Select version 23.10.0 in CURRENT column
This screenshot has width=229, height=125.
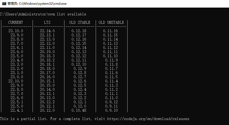tap(16, 31)
